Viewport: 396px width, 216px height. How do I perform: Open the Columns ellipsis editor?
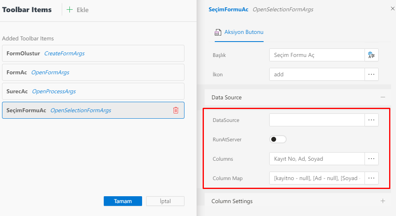tap(372, 159)
